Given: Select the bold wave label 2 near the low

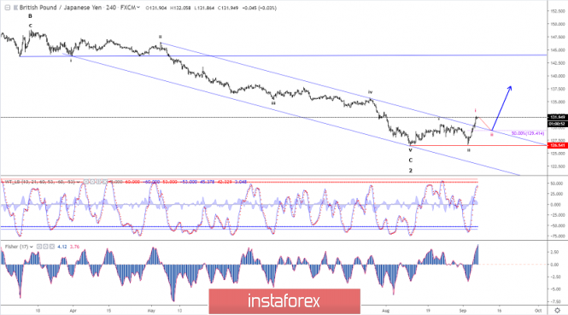Looking at the screenshot, I should 411,171.
